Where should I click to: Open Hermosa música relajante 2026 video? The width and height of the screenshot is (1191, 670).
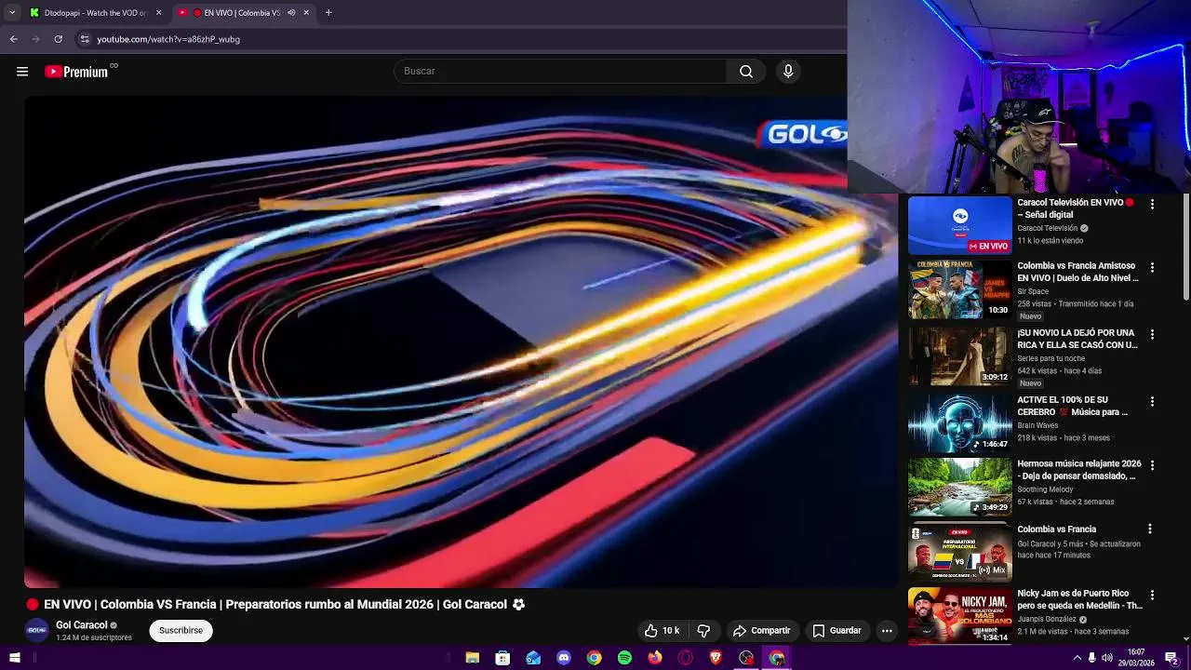[1079, 470]
